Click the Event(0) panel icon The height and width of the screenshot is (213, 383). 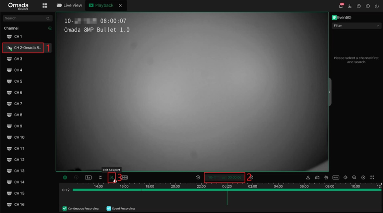click(x=334, y=18)
